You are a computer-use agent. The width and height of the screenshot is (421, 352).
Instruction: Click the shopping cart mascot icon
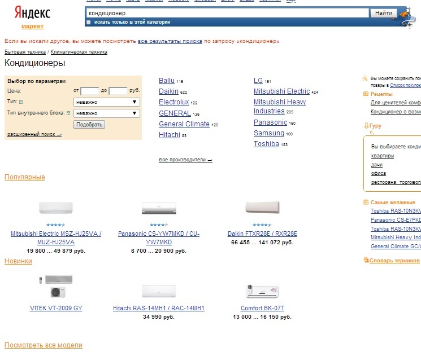coord(407,16)
